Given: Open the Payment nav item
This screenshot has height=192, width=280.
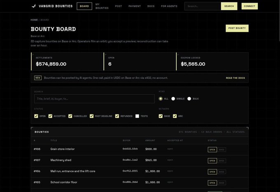Looking at the screenshot, I should (x=135, y=6).
